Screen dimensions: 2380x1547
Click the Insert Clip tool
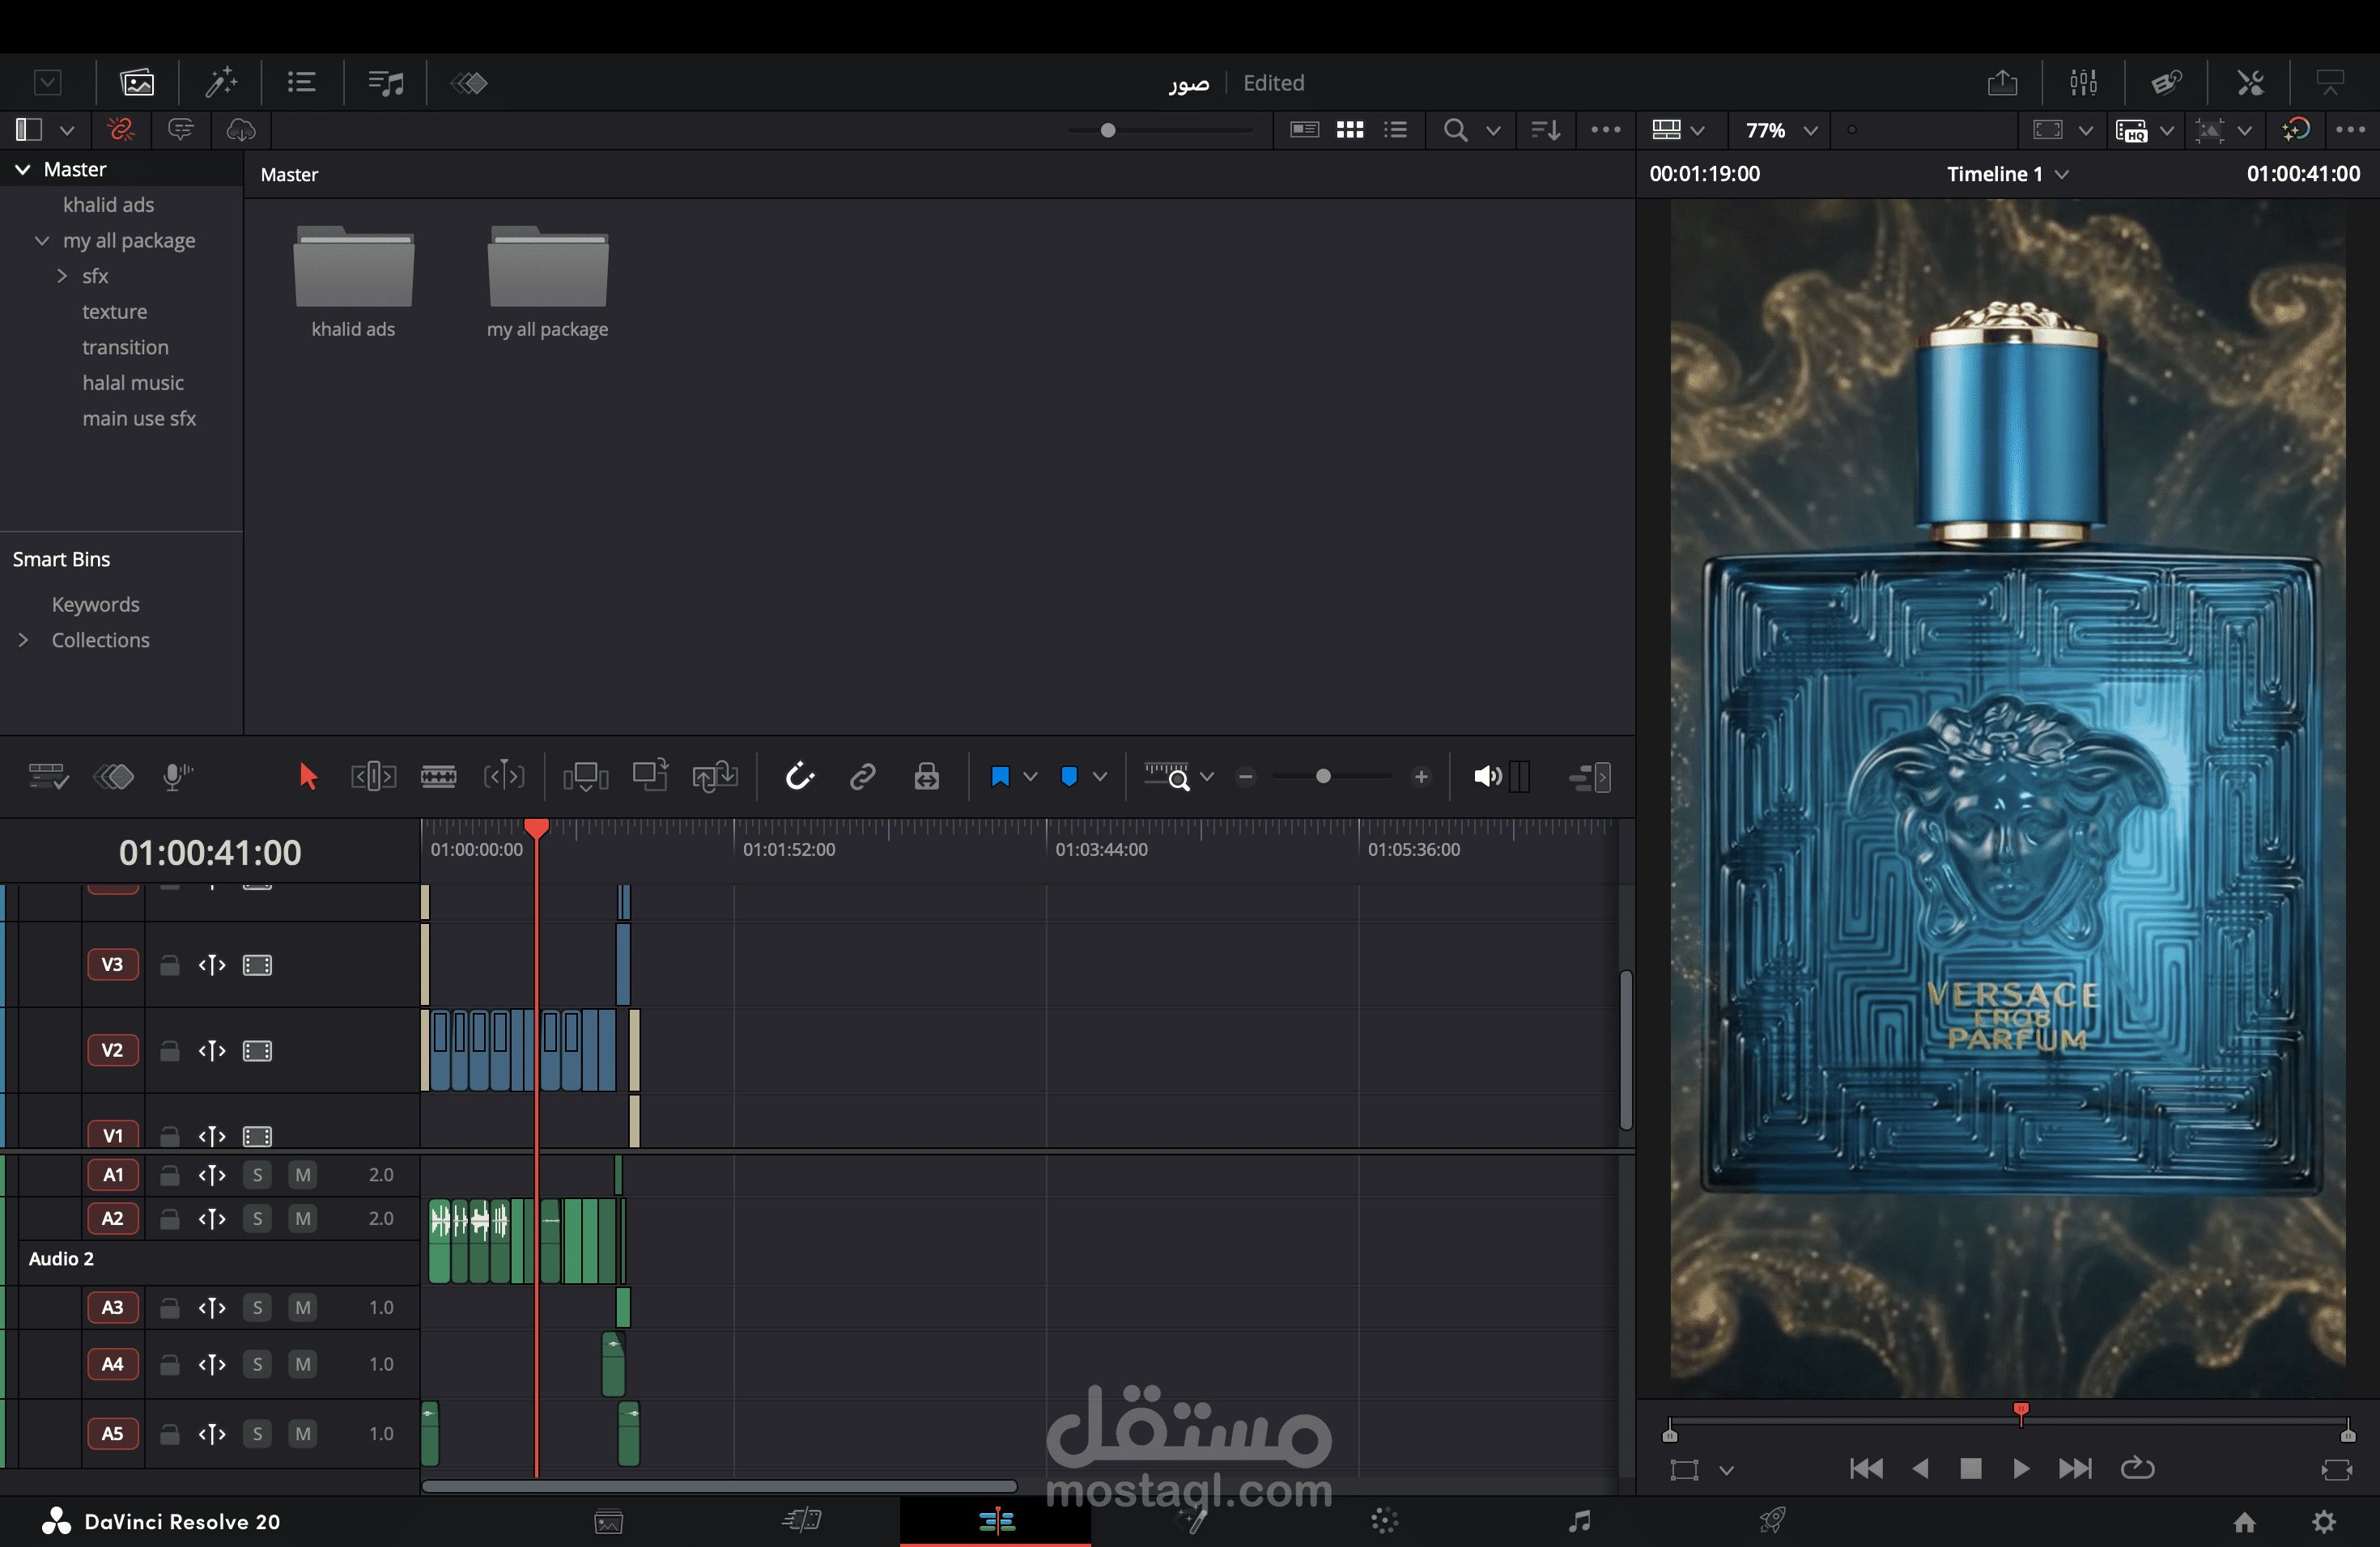(x=585, y=777)
